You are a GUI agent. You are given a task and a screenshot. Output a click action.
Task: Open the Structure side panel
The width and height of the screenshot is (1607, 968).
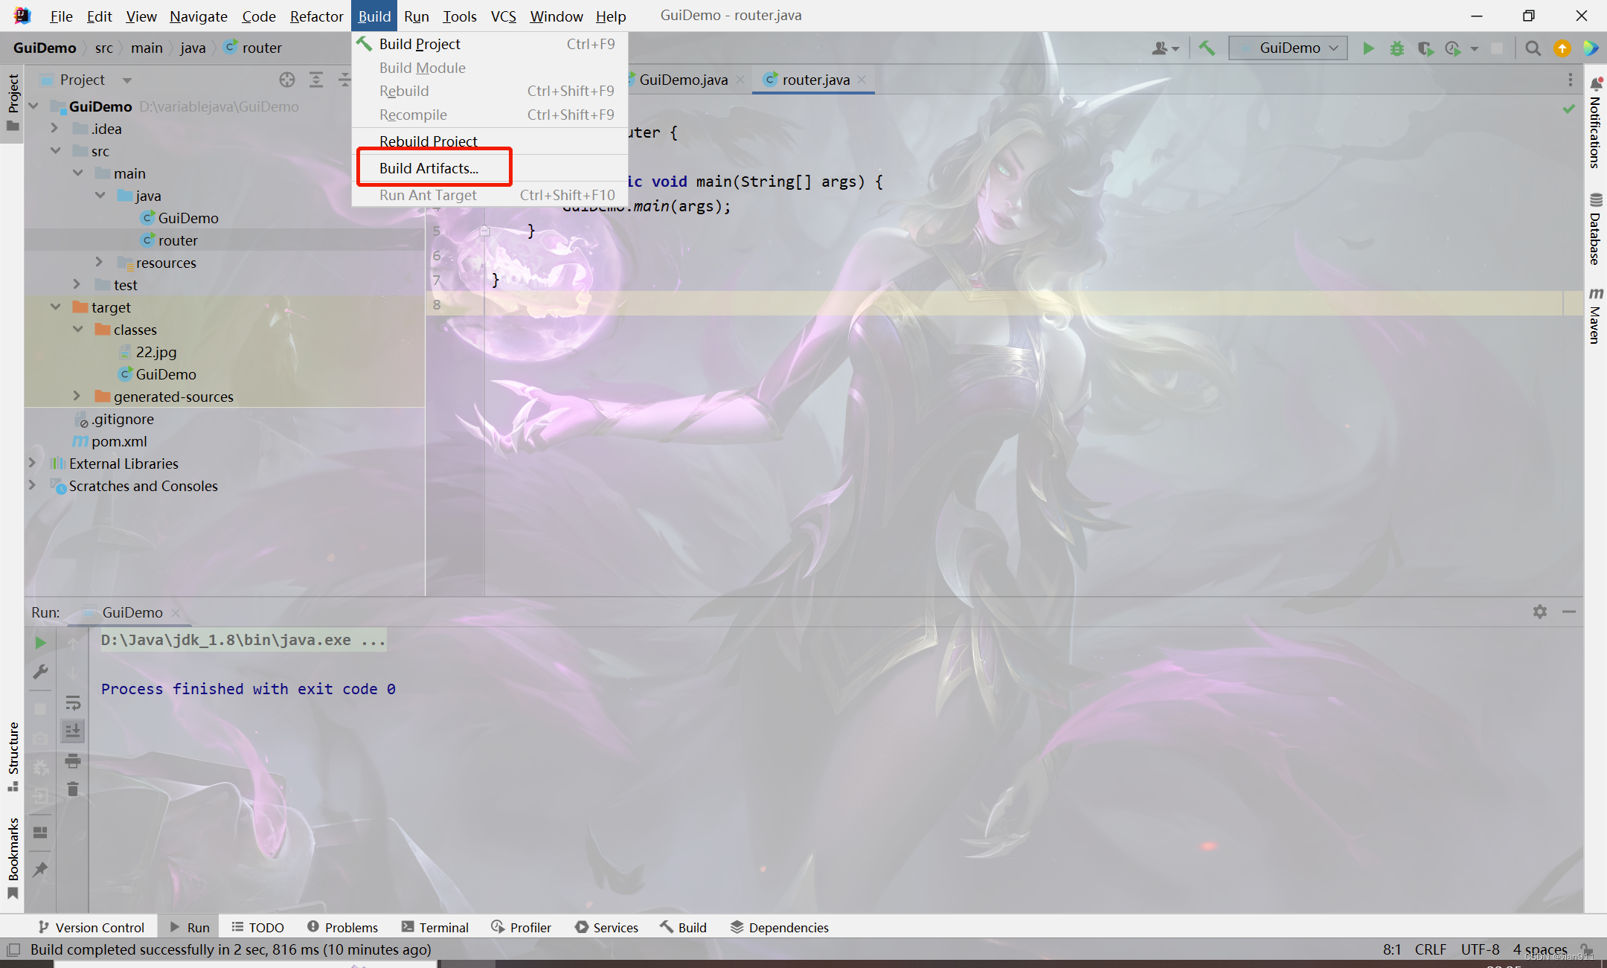(x=13, y=757)
